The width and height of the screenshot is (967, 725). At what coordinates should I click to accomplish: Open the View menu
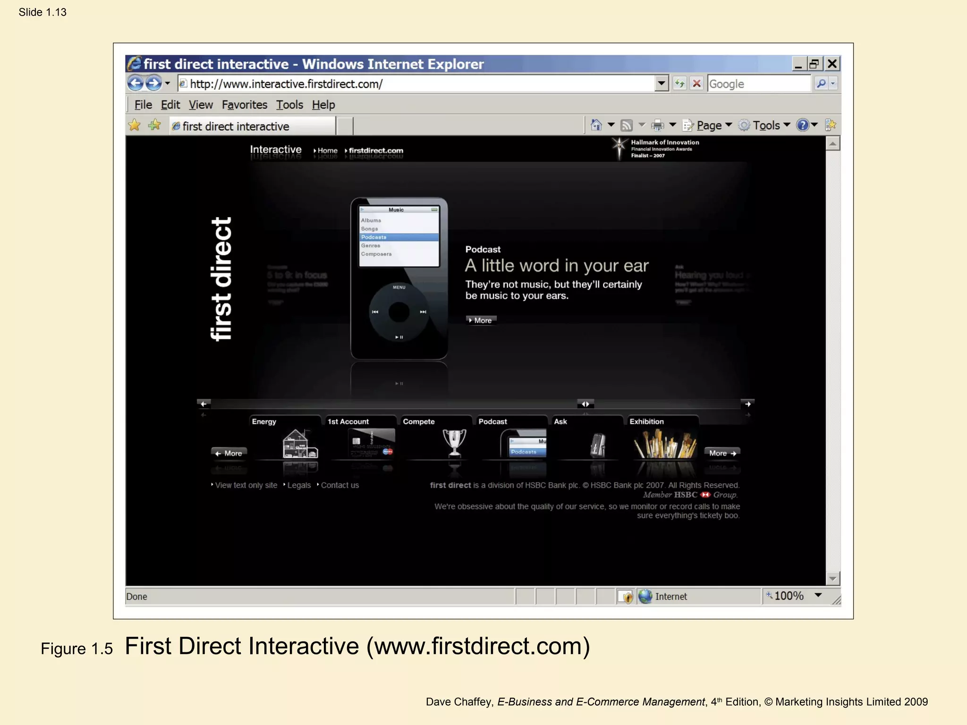(201, 105)
